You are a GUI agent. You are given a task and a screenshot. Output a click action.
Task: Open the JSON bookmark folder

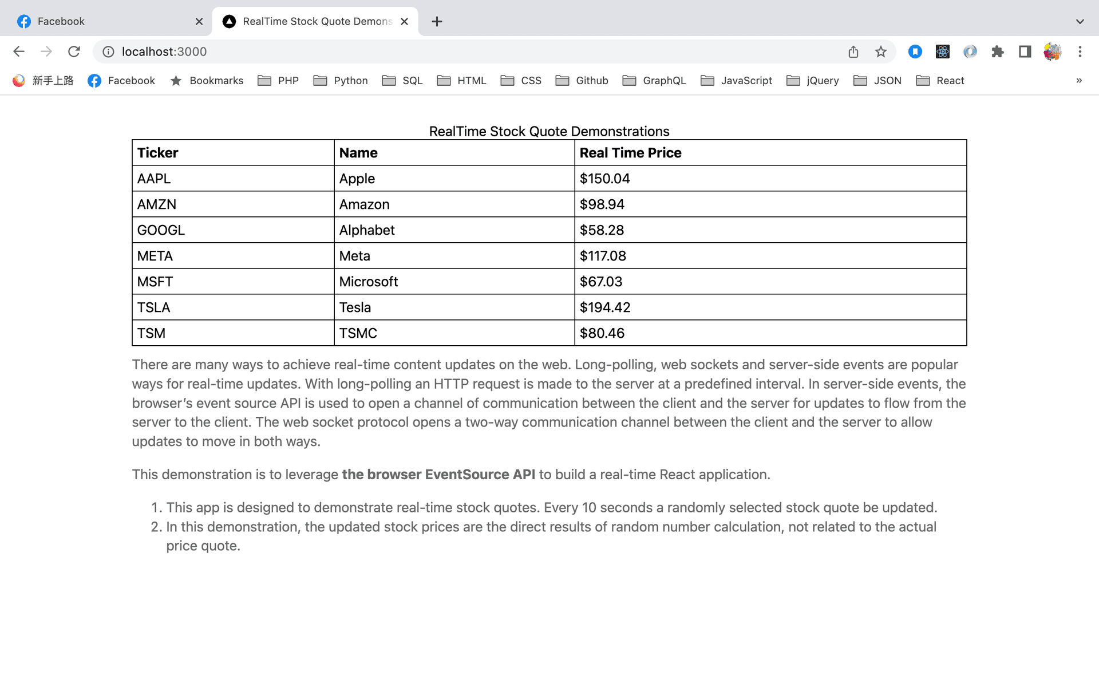click(x=877, y=81)
